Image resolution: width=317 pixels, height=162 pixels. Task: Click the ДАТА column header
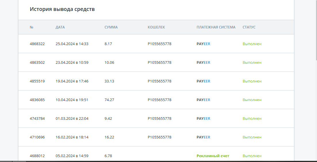coord(60,27)
